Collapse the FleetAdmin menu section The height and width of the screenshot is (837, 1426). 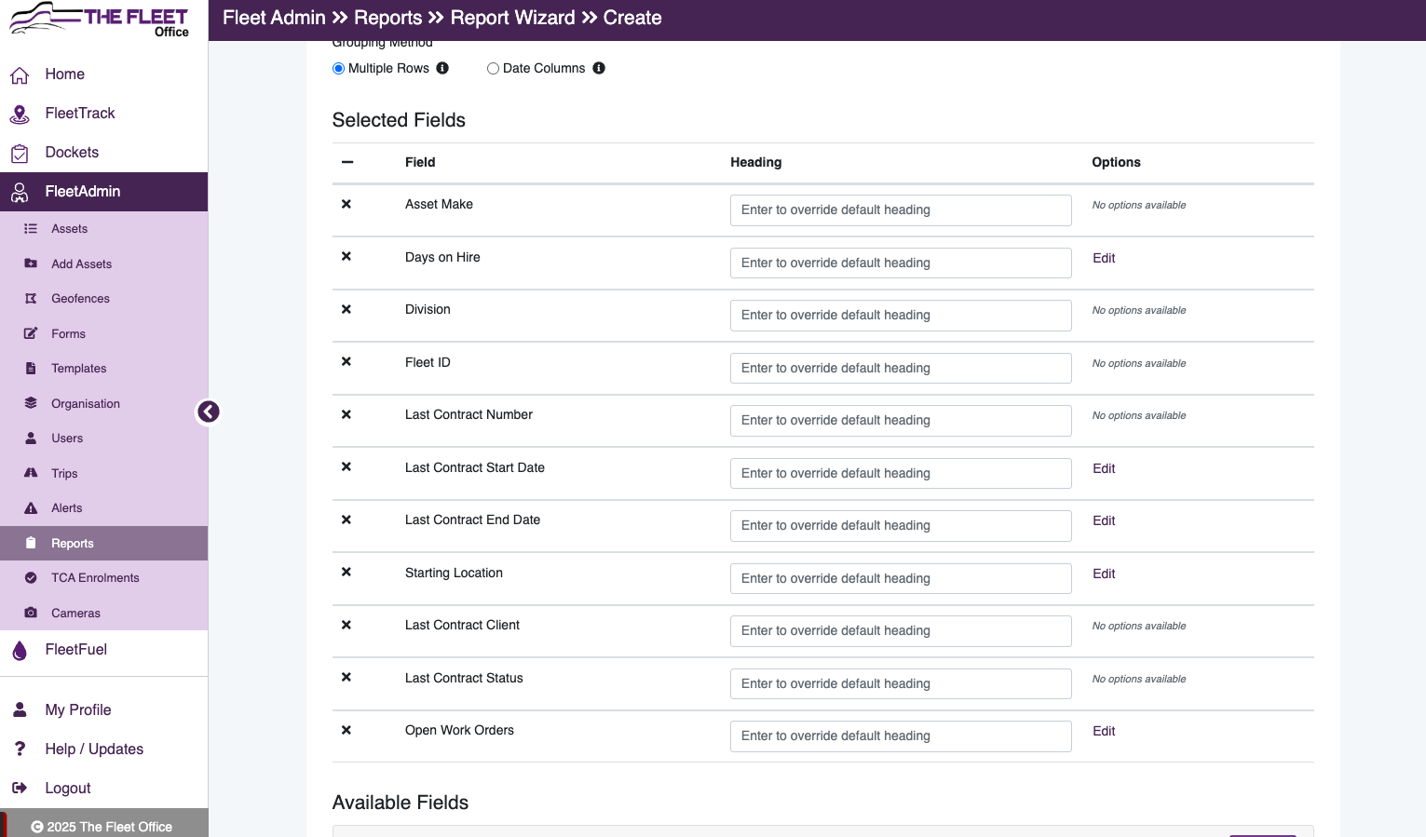(x=103, y=191)
